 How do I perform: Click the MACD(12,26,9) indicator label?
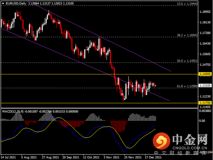click(13, 111)
